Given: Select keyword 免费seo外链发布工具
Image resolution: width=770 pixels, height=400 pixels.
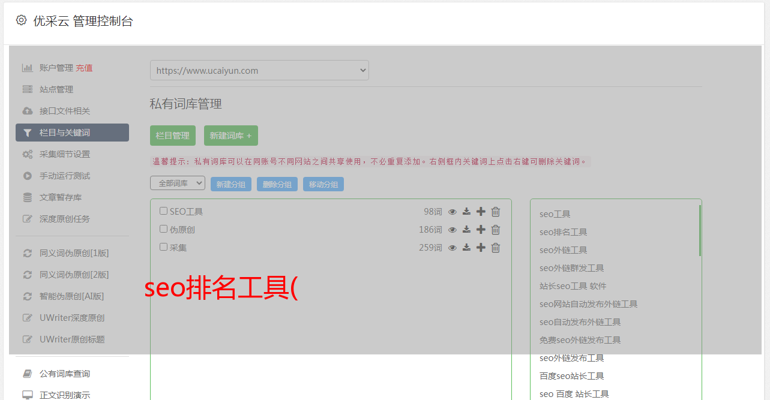Looking at the screenshot, I should [580, 340].
